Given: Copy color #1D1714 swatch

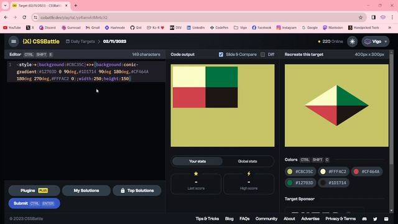Looking at the screenshot, I should (x=333, y=183).
